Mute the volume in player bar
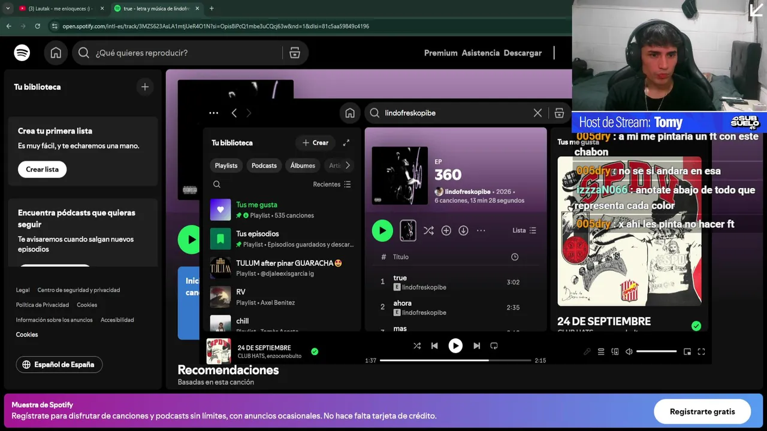This screenshot has width=767, height=431. [629, 351]
